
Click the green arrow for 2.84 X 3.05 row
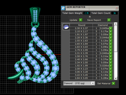(111, 78)
